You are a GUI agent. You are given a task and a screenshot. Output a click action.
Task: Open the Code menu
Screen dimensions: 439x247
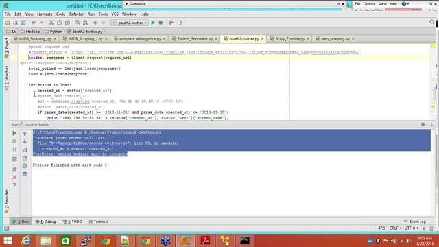point(60,14)
